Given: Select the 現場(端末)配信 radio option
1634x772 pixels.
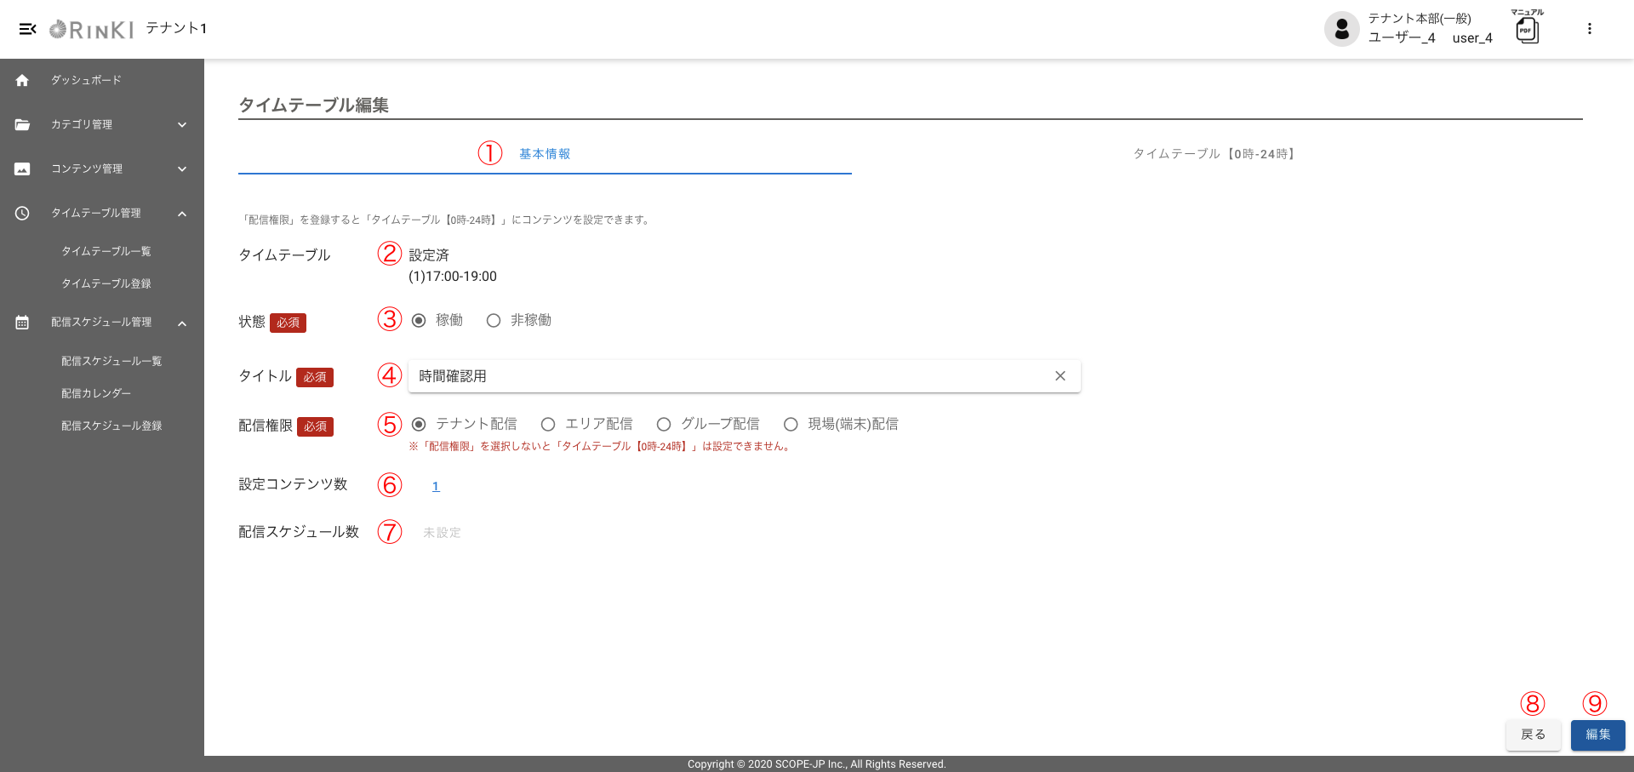Looking at the screenshot, I should pyautogui.click(x=791, y=425).
